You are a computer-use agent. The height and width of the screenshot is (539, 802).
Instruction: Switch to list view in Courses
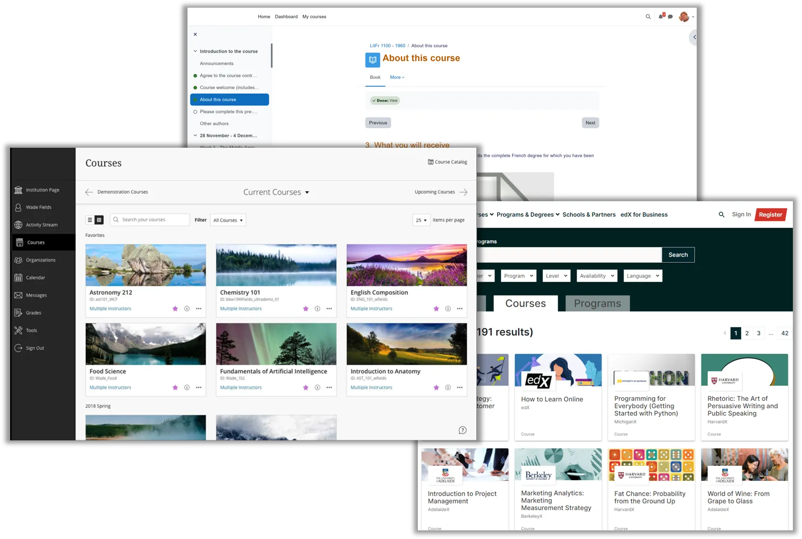tap(90, 220)
